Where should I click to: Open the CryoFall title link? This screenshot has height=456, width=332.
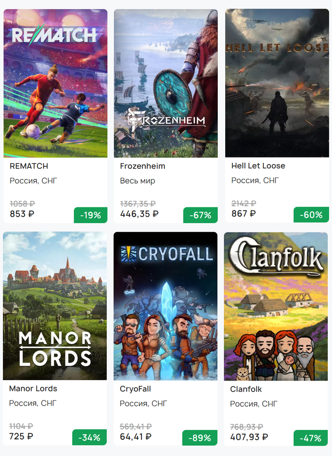pos(135,389)
